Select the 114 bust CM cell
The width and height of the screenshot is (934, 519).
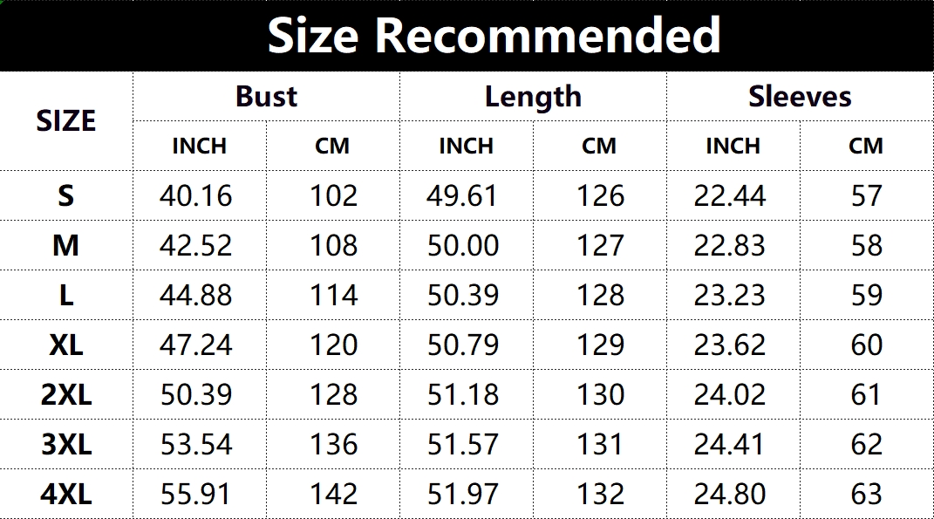[x=334, y=295]
